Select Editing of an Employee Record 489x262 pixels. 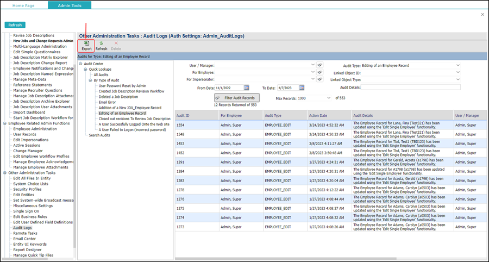click(122, 113)
